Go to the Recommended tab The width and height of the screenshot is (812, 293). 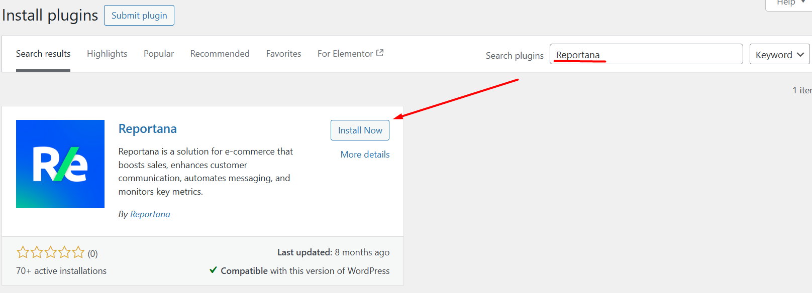[x=220, y=54]
